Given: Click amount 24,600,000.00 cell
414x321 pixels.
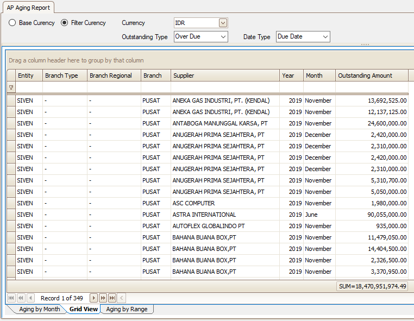Looking at the screenshot, I should [372, 123].
